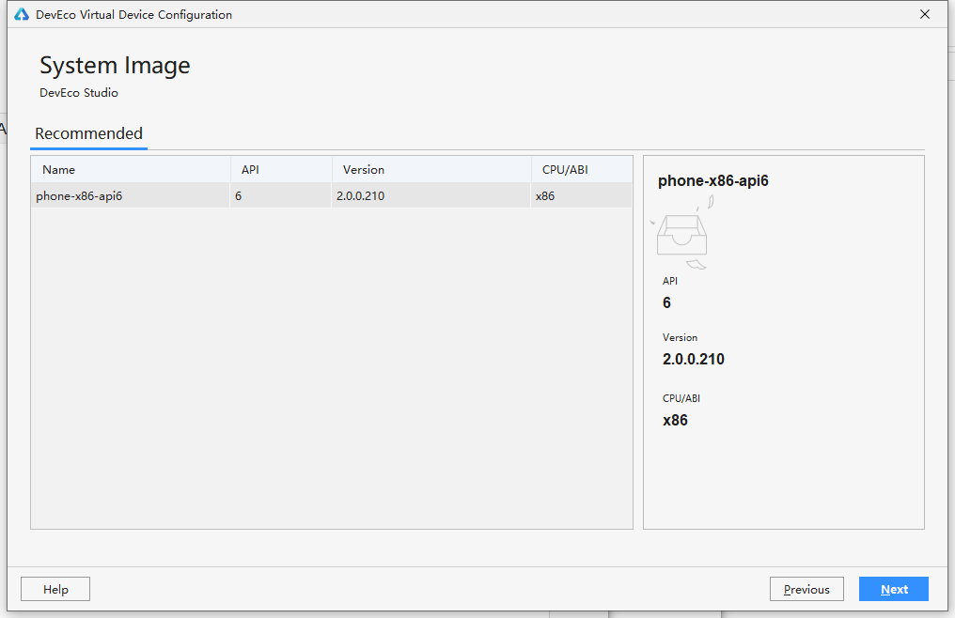Screen dimensions: 955x618
Task: Proceed with the Next button
Action: [894, 589]
